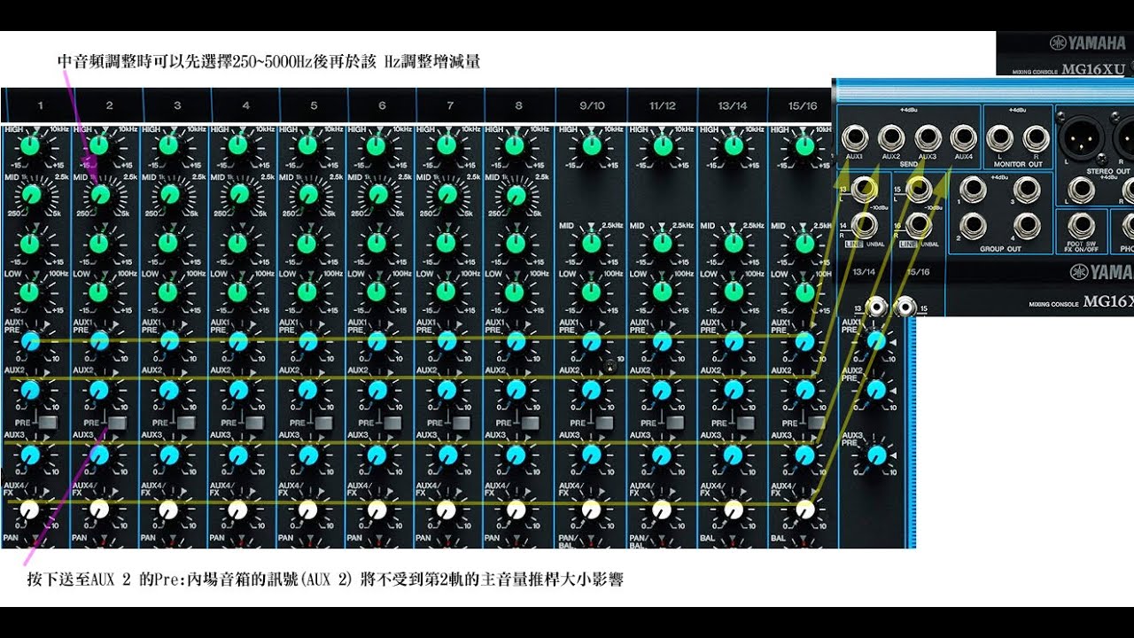Click the AUX2 knob on channel 9/10

[x=590, y=390]
